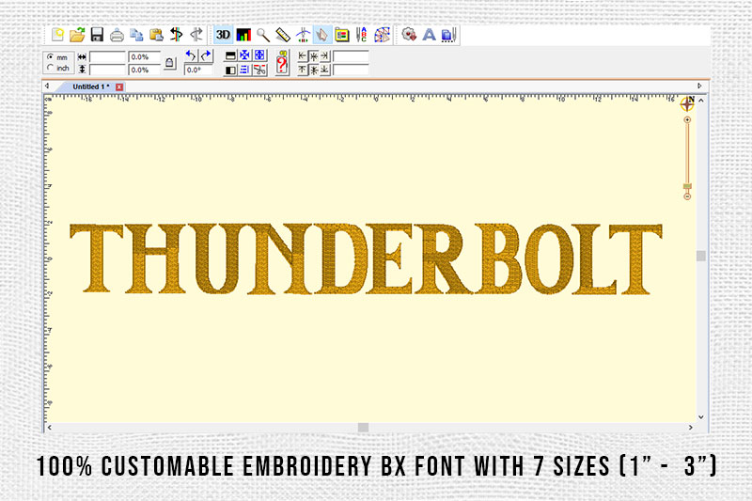752x501 pixels.
Task: Center objects vertically with align icon
Action: tap(314, 70)
